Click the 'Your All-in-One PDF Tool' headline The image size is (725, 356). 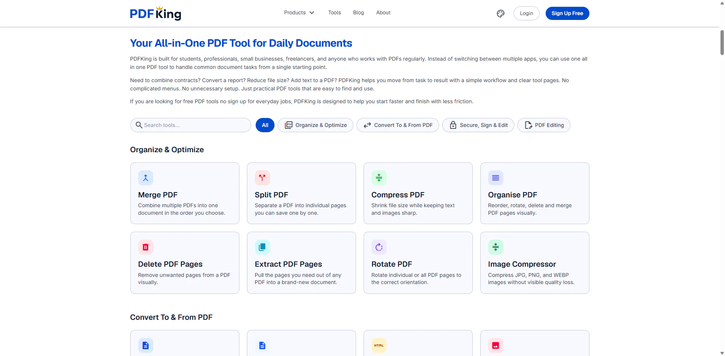coord(241,43)
